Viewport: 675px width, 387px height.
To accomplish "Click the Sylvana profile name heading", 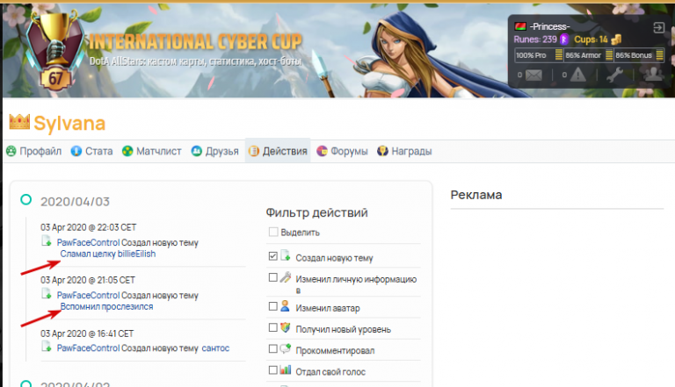I will pyautogui.click(x=69, y=124).
